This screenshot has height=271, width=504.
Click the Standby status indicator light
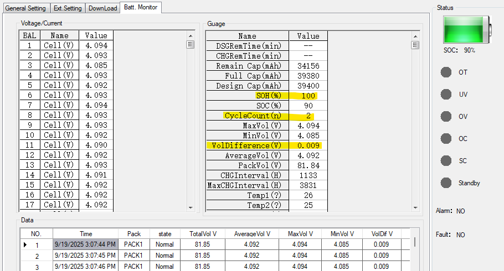[x=446, y=183]
